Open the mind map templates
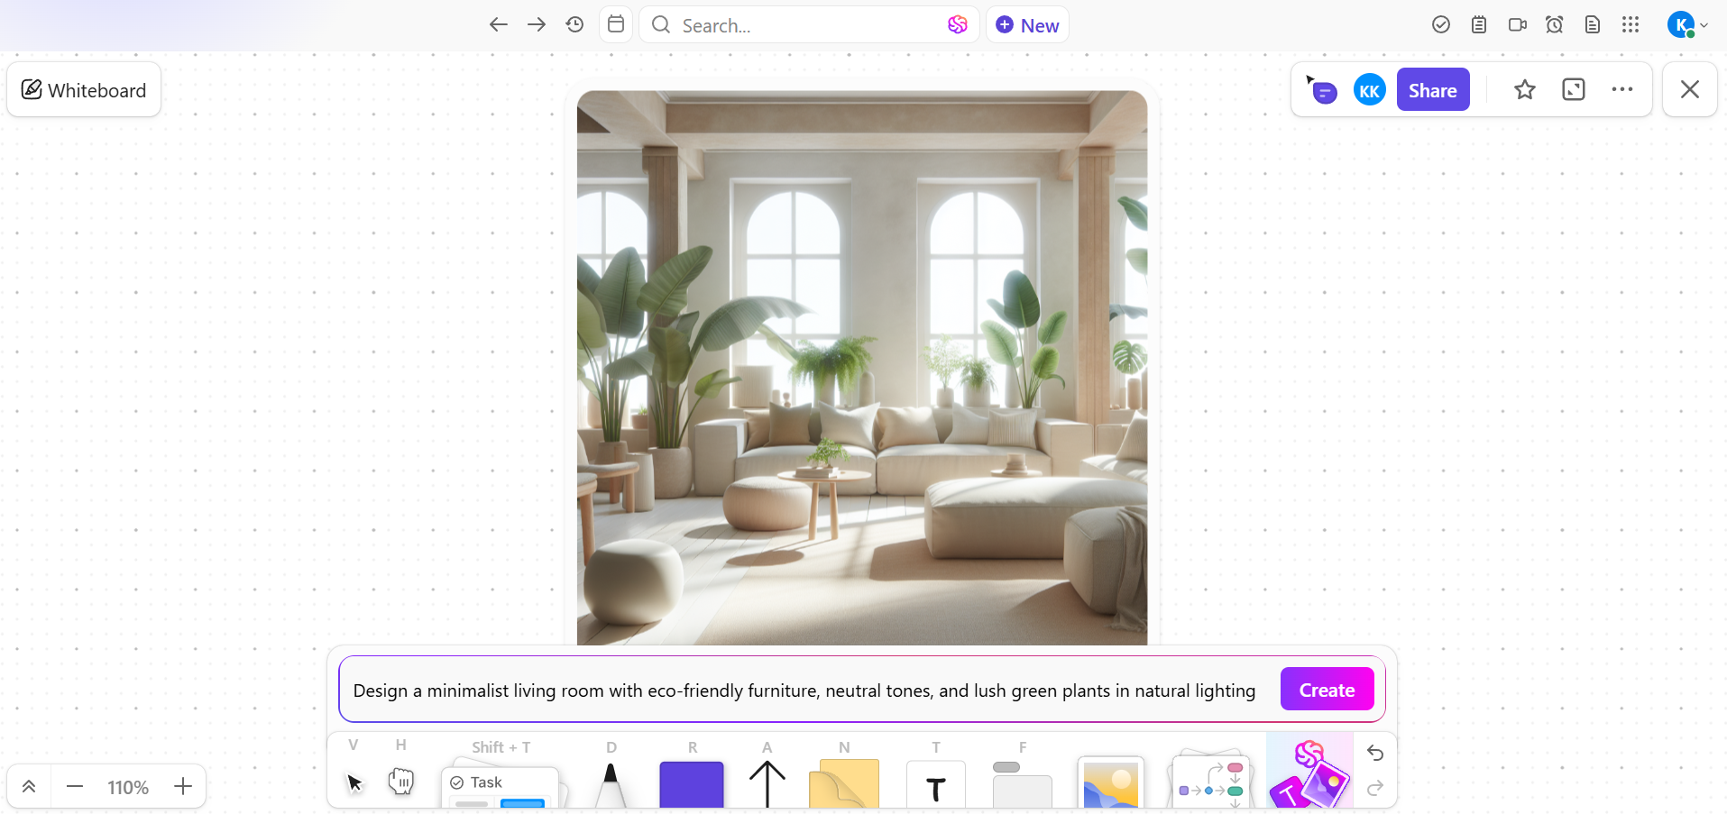The image size is (1727, 814). click(1209, 782)
